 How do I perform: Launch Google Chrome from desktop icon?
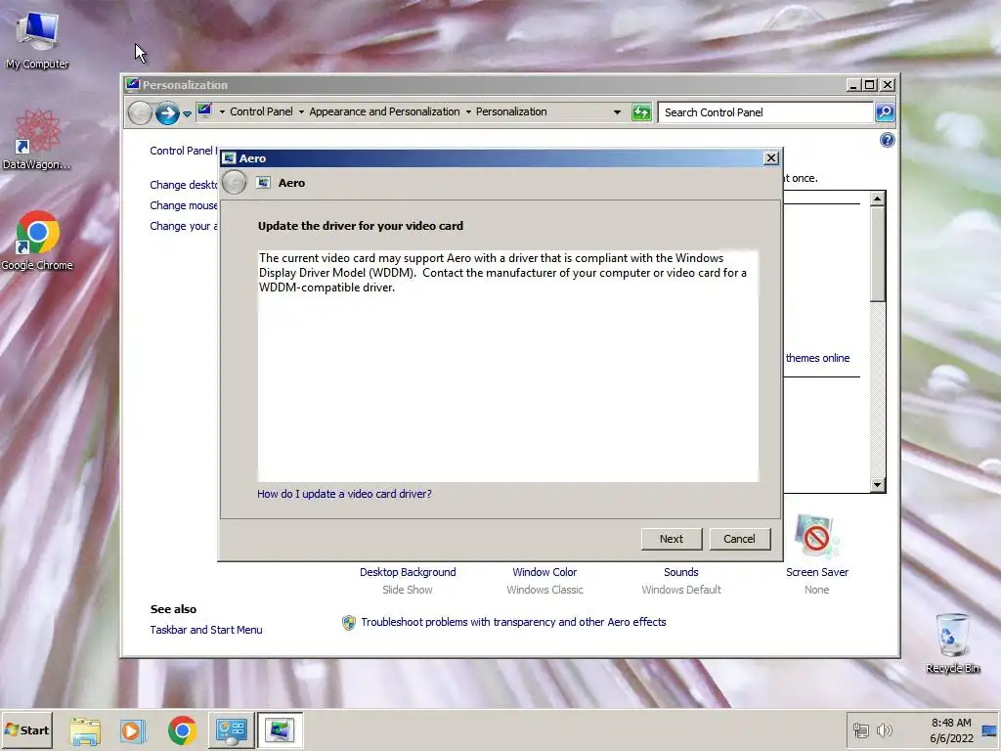click(37, 241)
